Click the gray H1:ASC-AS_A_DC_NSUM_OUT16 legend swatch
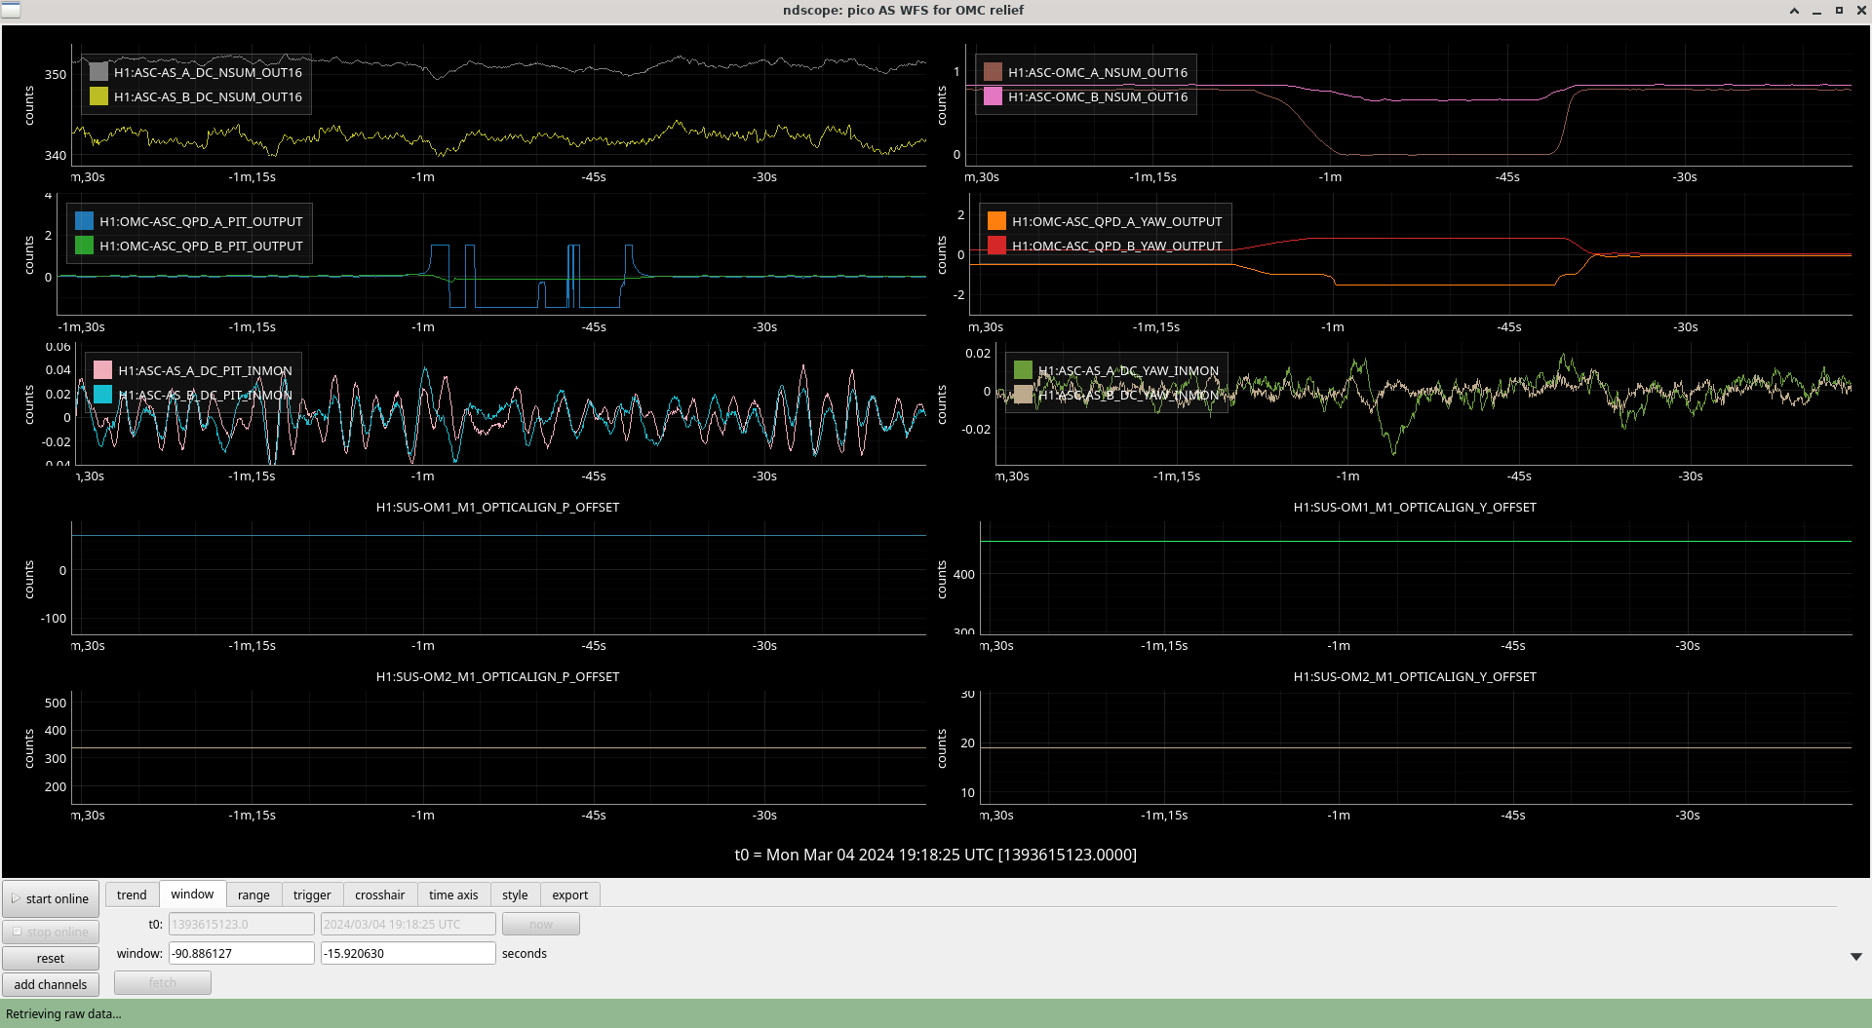 98,72
